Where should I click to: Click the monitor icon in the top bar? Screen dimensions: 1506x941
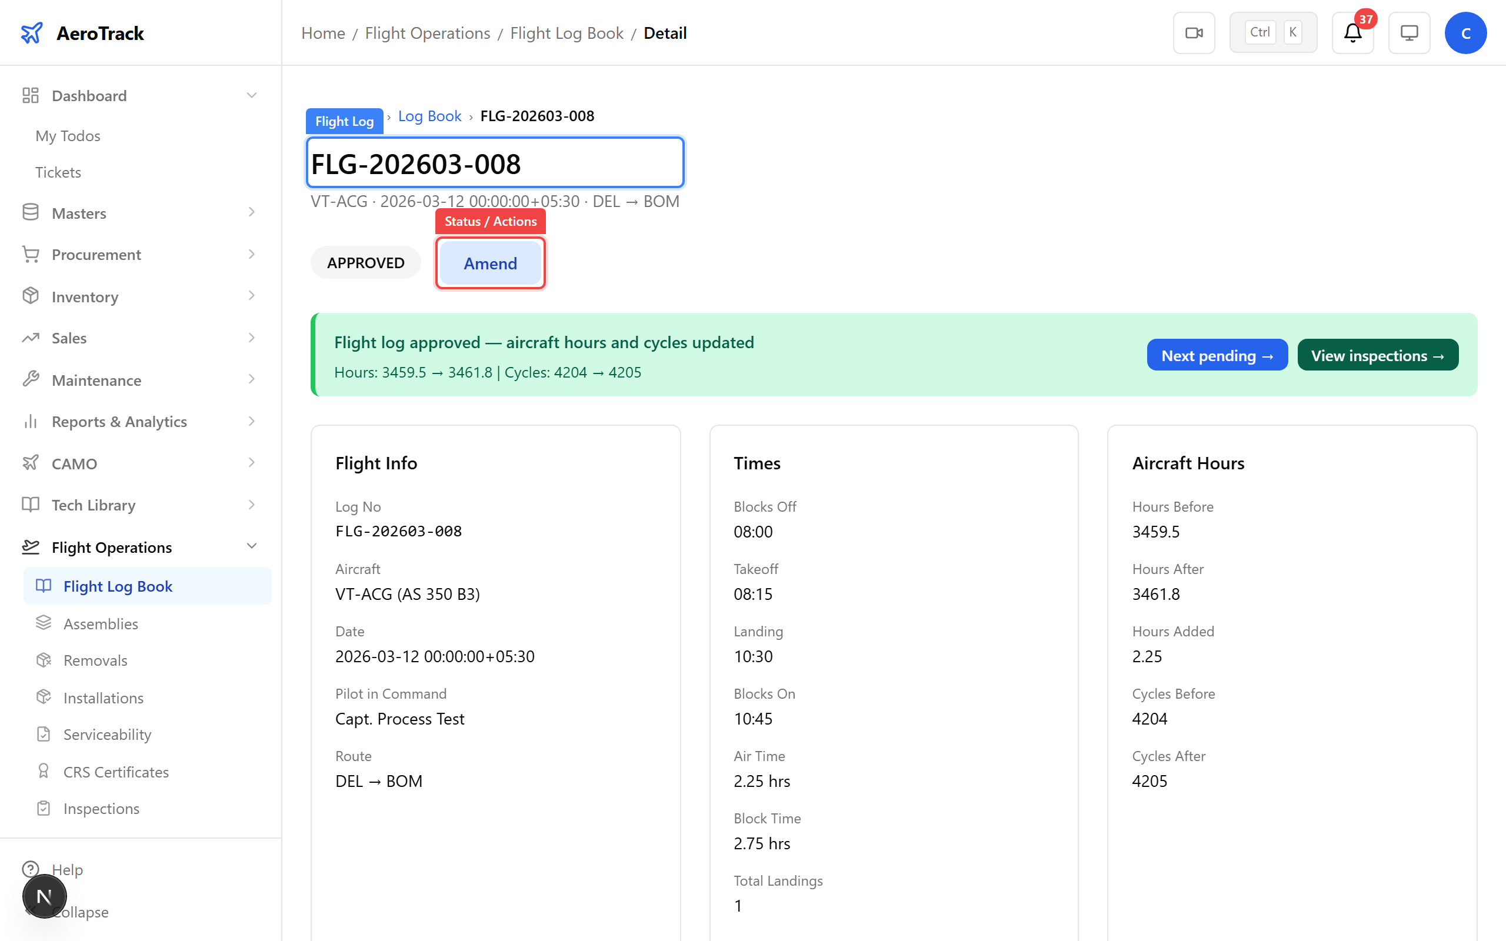point(1409,32)
